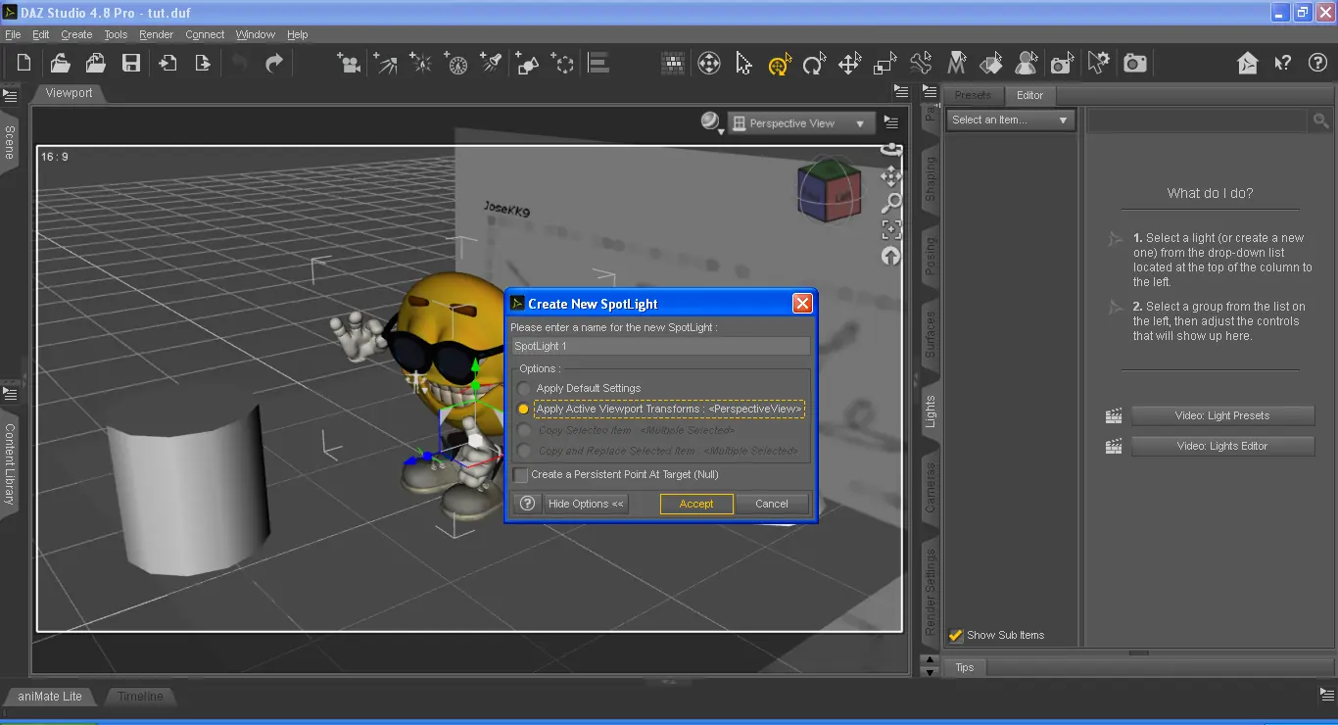Select Apply Active Viewport Transforms radio option

(x=524, y=410)
